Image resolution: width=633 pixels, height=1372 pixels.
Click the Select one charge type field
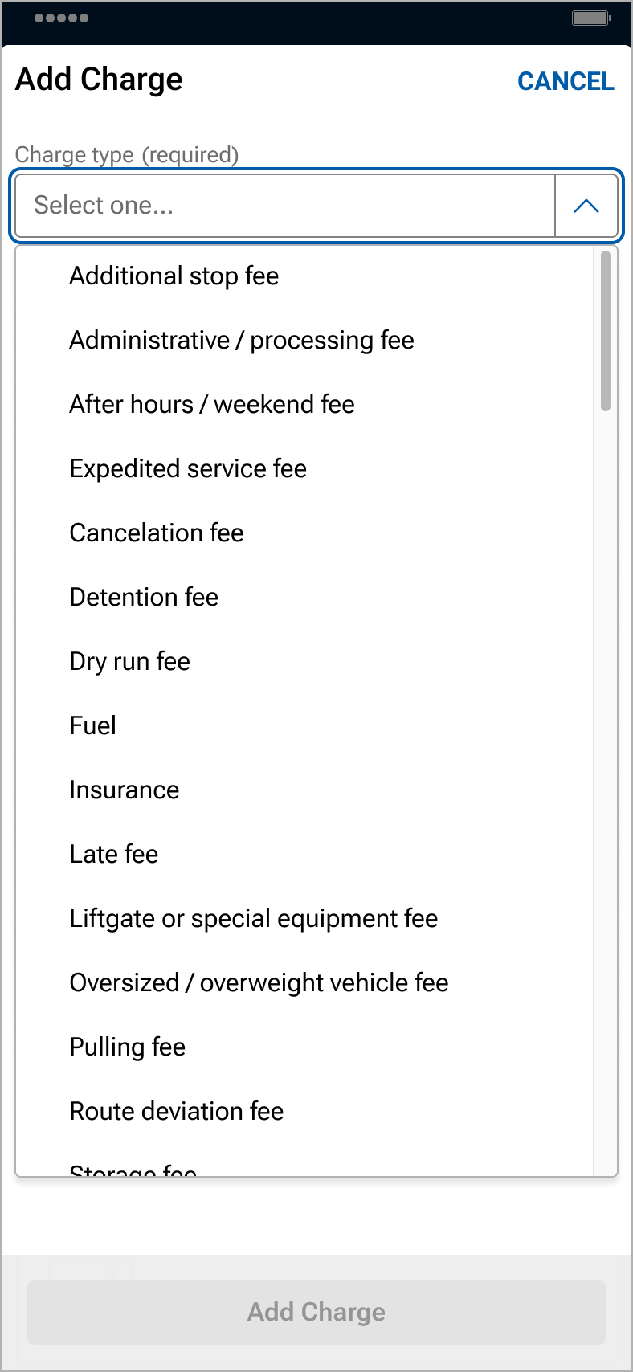coord(285,206)
